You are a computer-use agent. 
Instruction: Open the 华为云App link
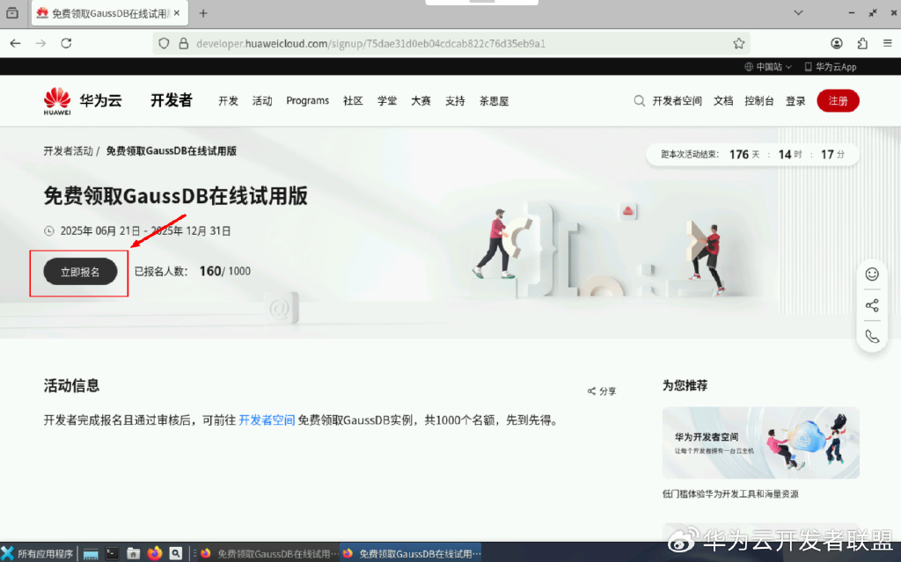coord(831,67)
